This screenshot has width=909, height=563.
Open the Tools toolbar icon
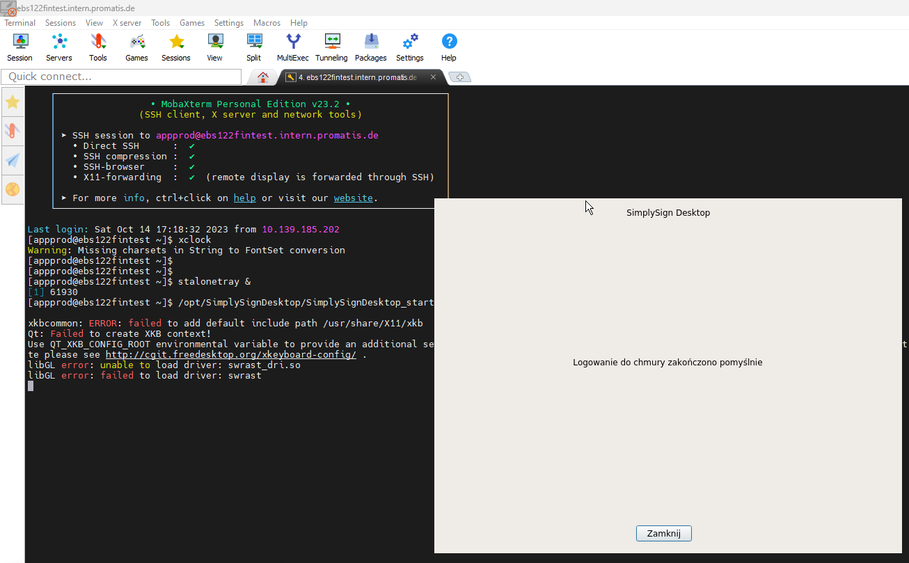98,47
